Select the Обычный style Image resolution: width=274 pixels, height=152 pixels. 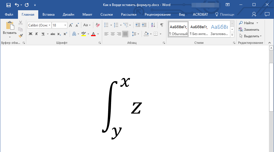click(178, 29)
